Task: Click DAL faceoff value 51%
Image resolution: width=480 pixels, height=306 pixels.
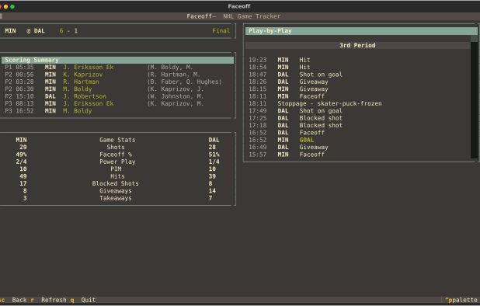Action: tap(214, 155)
